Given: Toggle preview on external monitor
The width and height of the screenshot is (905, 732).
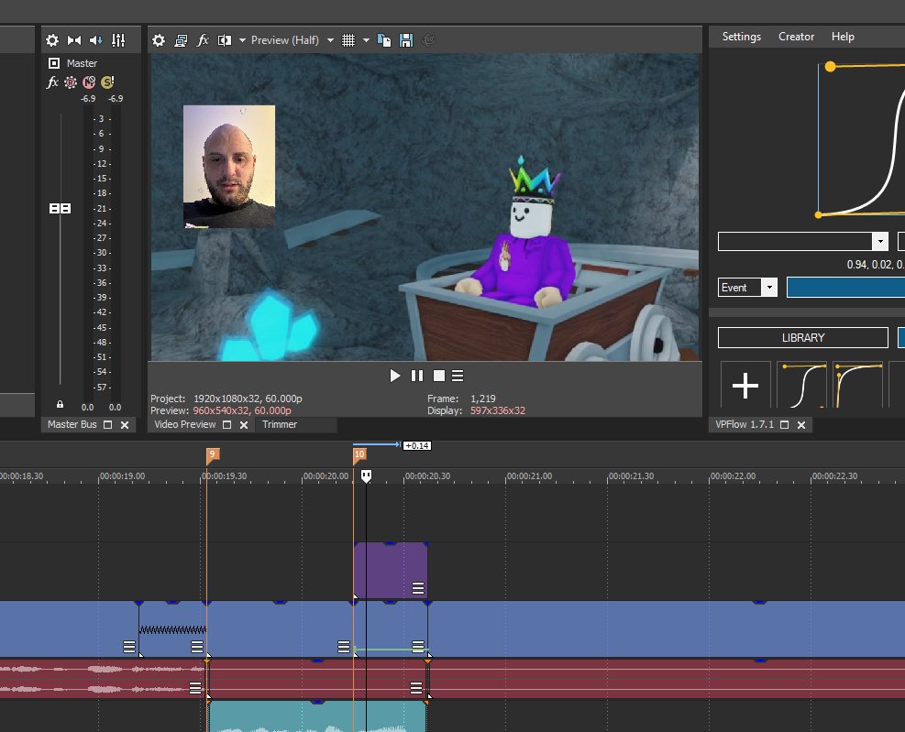Looking at the screenshot, I should pos(181,39).
